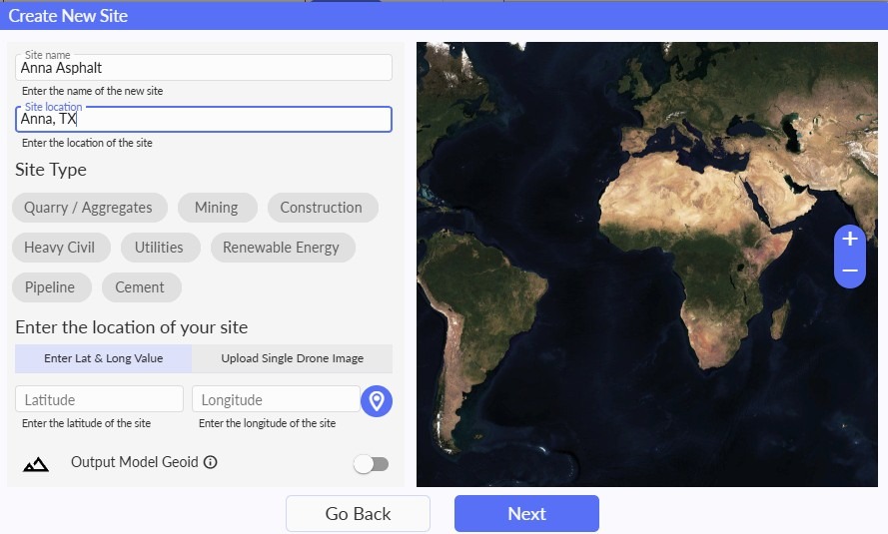
Task: Choose Heavy Civil site type
Action: click(x=61, y=248)
